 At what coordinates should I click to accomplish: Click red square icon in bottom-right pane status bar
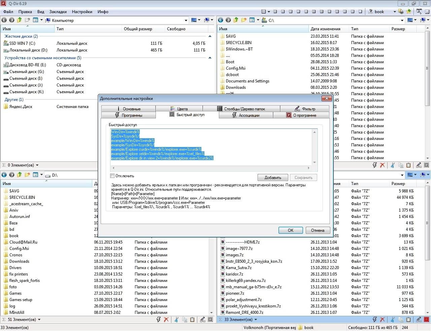point(427,320)
